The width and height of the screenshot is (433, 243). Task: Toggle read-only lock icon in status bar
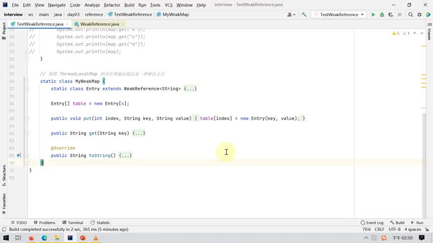(427, 229)
